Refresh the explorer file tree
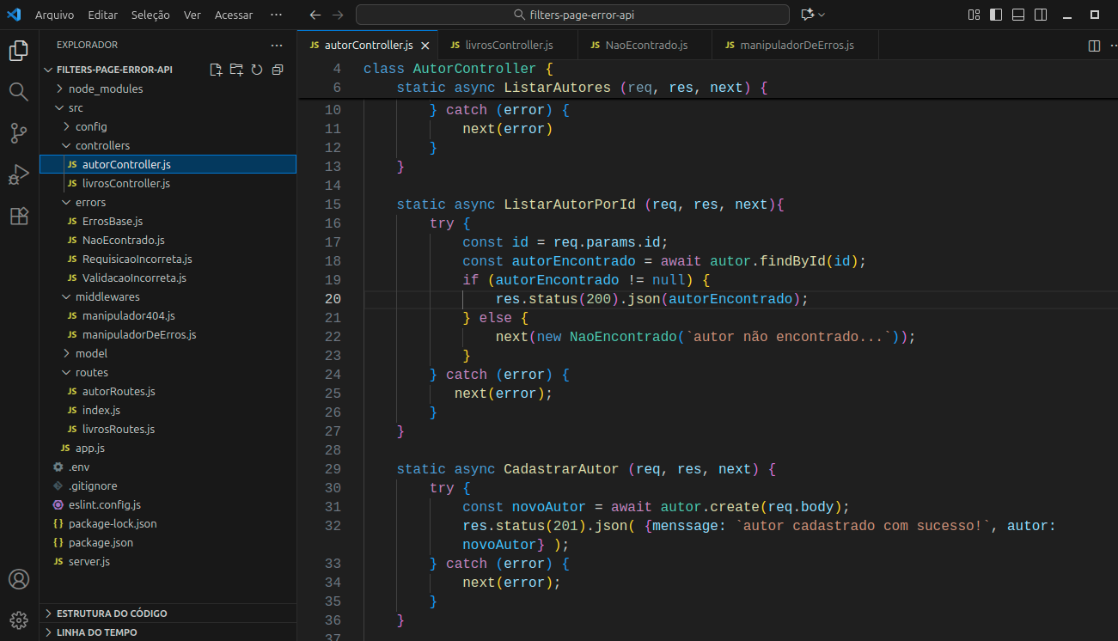Screen dimensions: 1118x641 click(x=256, y=70)
